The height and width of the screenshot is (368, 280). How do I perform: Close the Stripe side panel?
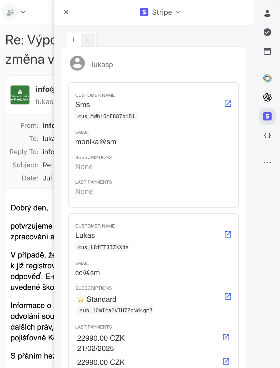coord(66,12)
